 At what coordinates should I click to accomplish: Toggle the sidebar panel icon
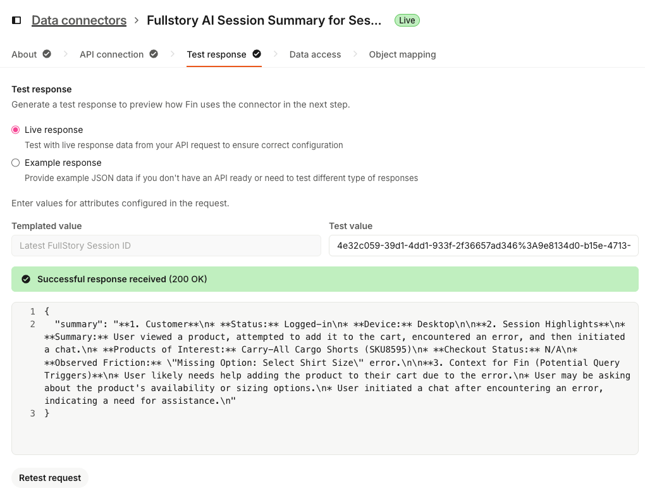tap(16, 20)
